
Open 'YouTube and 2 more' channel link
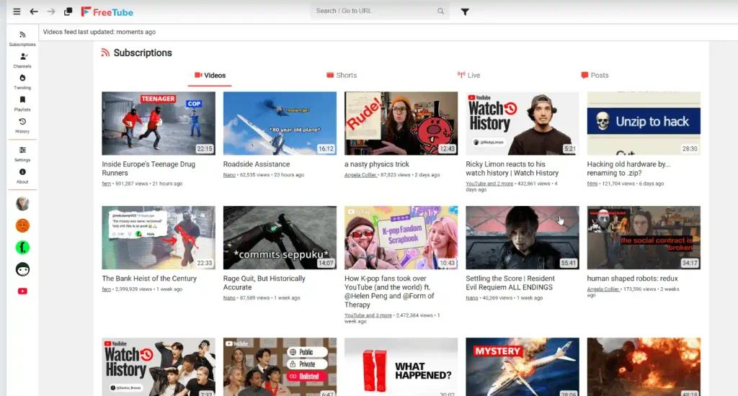[x=489, y=184]
